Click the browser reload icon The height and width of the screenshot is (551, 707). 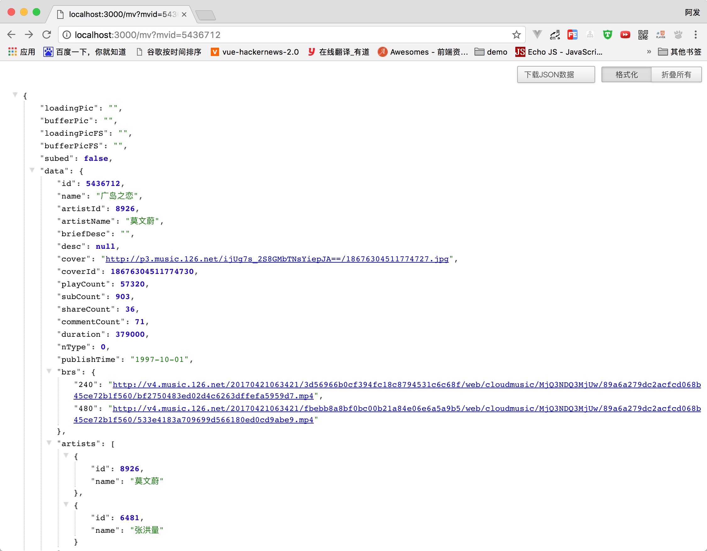pyautogui.click(x=47, y=35)
